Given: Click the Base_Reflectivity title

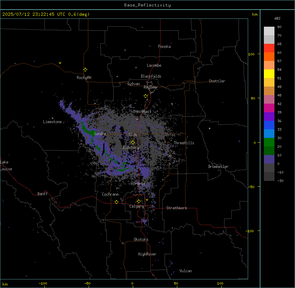Looking at the screenshot, I should tap(147, 5).
